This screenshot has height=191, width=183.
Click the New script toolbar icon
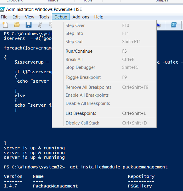(5, 25)
